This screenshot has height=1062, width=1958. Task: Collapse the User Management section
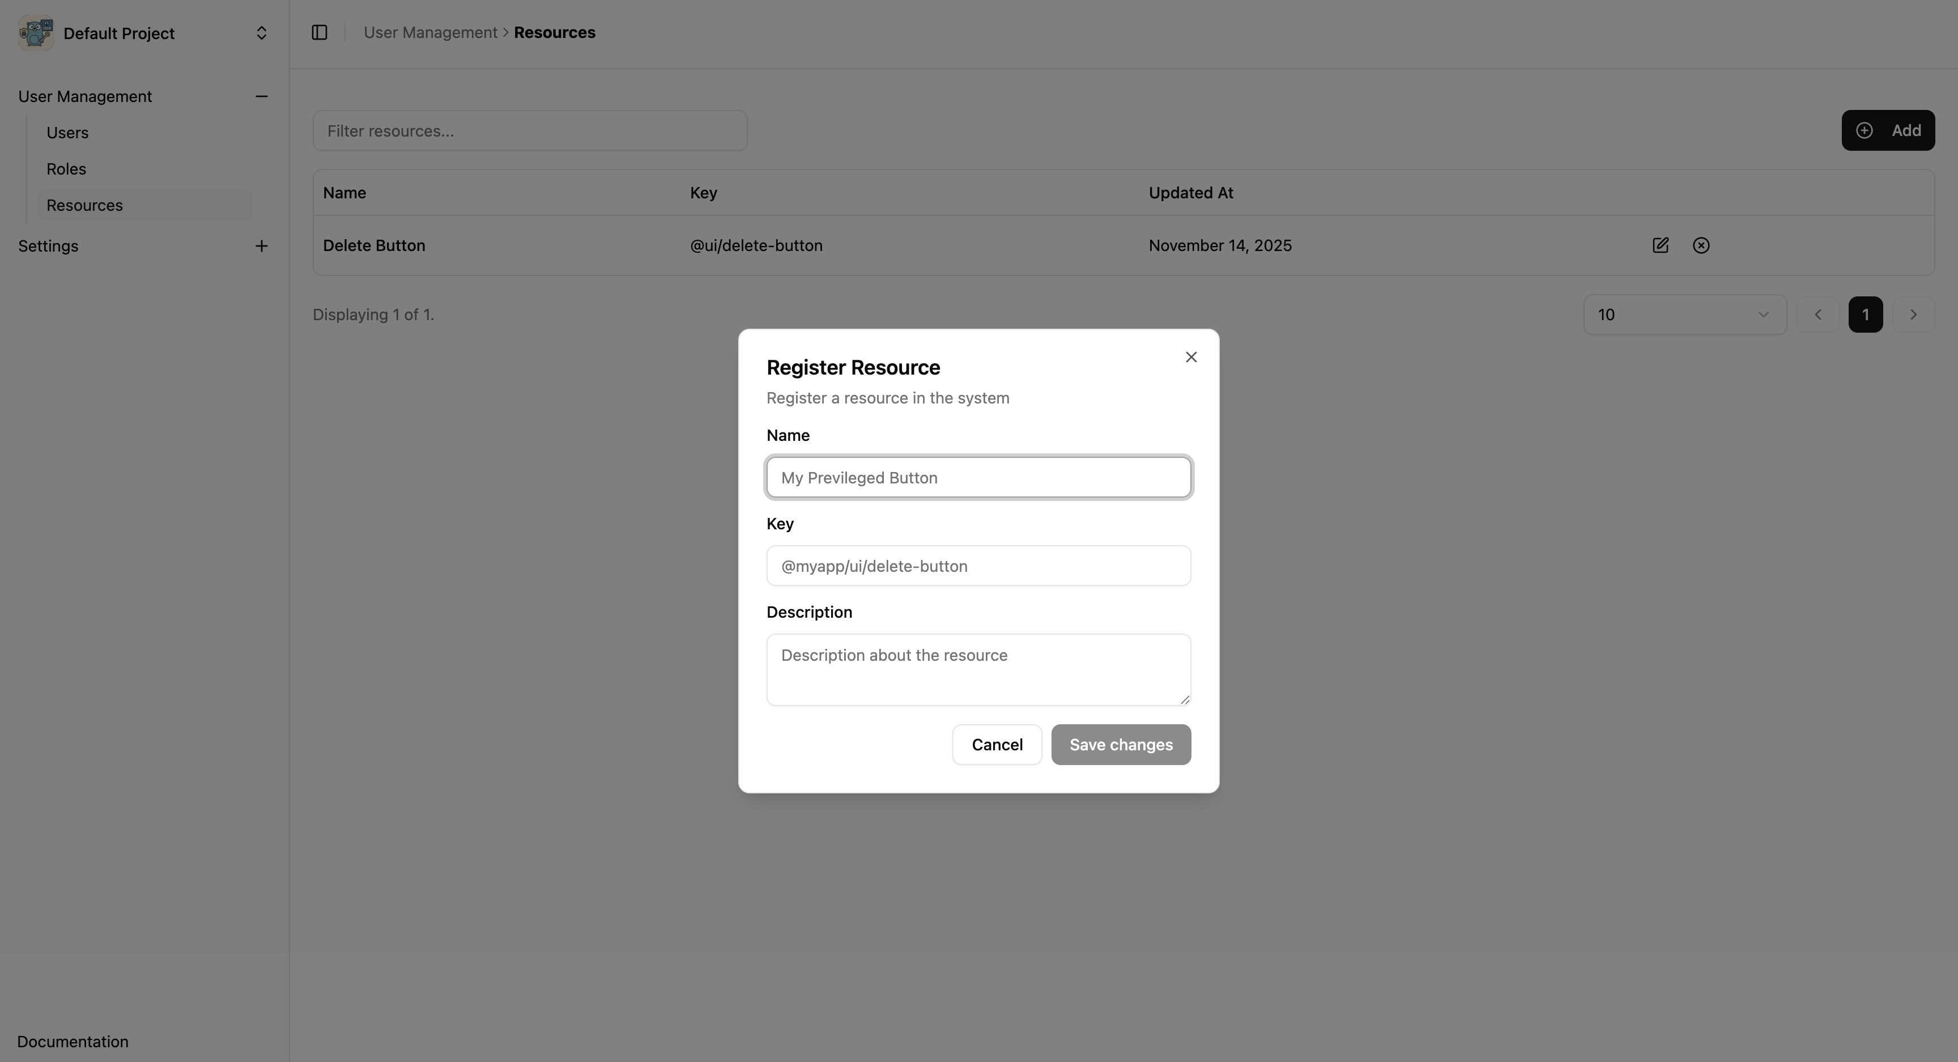click(x=262, y=96)
